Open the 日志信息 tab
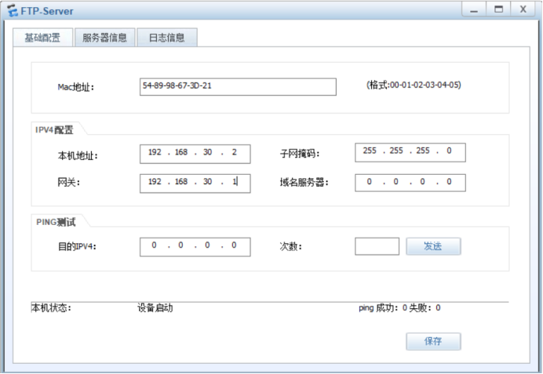 click(167, 38)
